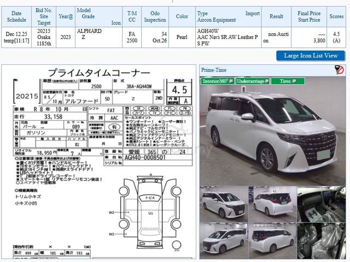Viewport: 350px width, 262px height.
Task: Click the odometer 34 Oct.26 cell
Action: [x=155, y=38]
